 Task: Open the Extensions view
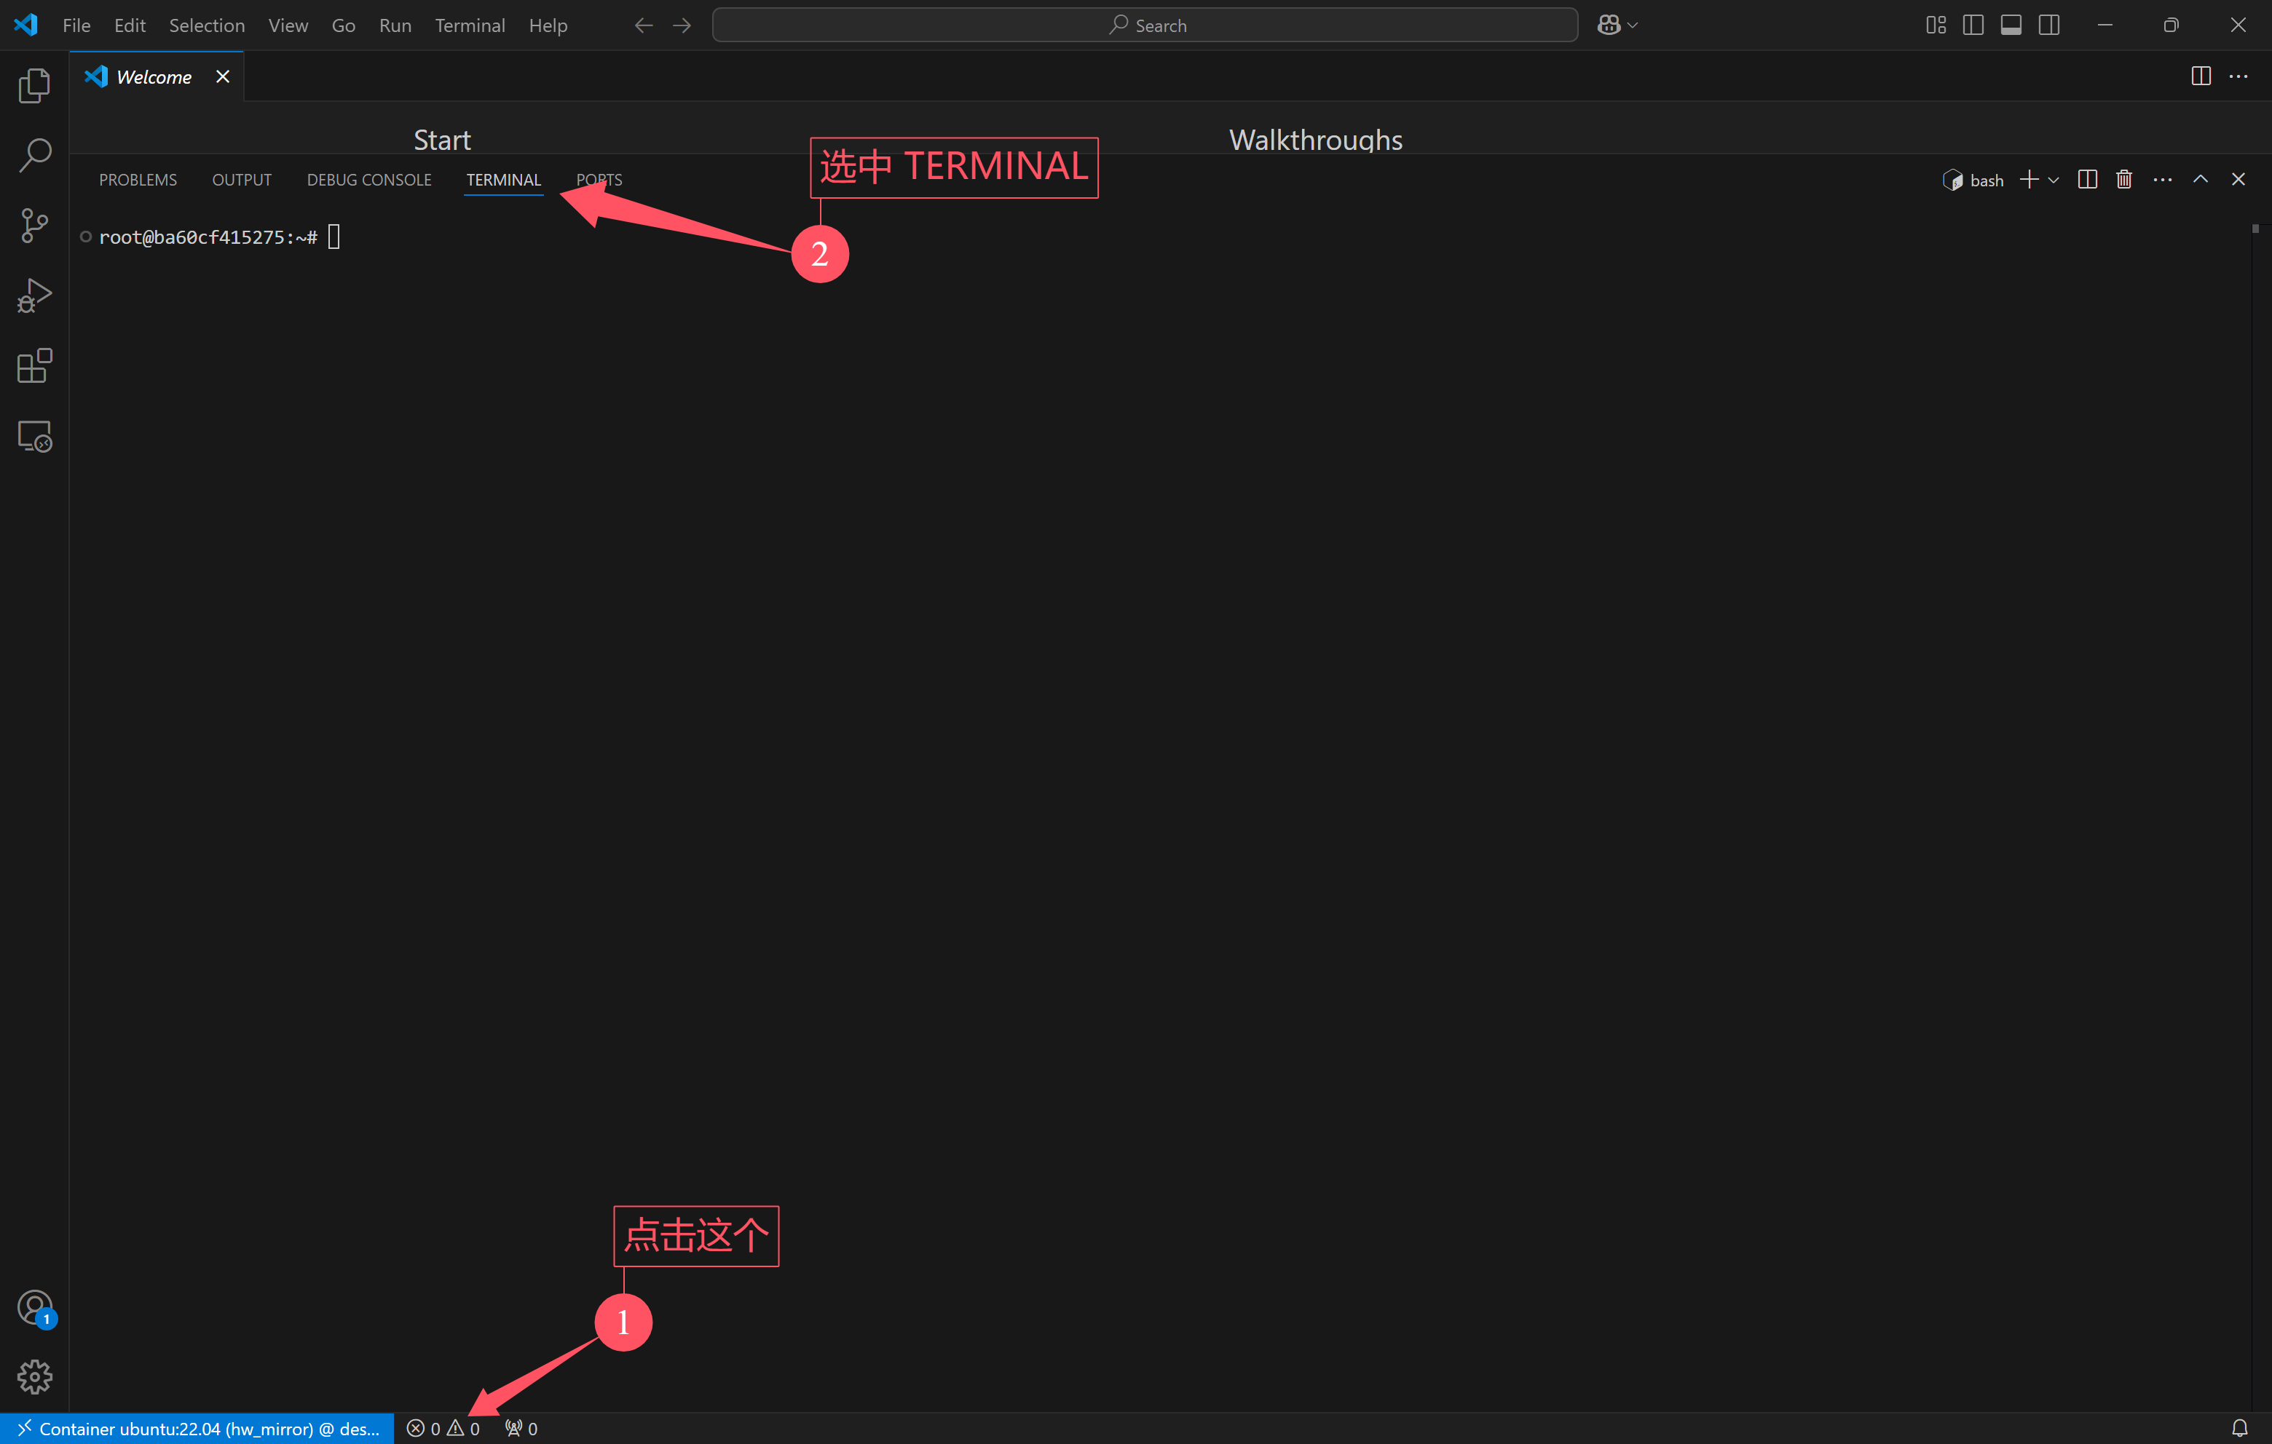coord(34,366)
